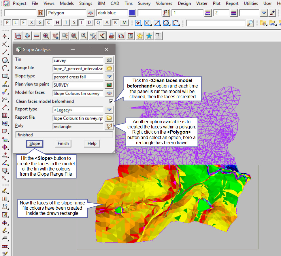
Task: Click the Finish button
Action: [63, 143]
